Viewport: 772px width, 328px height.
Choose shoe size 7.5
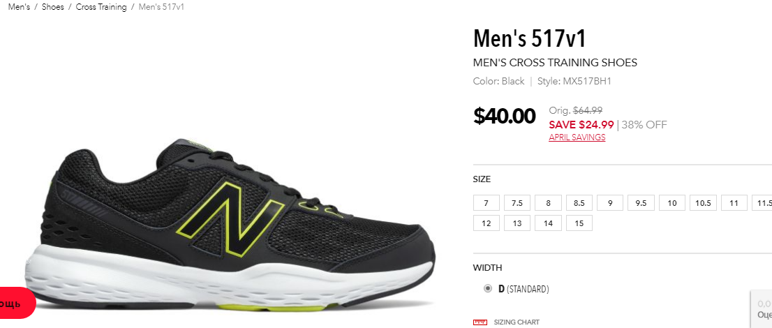pos(517,203)
